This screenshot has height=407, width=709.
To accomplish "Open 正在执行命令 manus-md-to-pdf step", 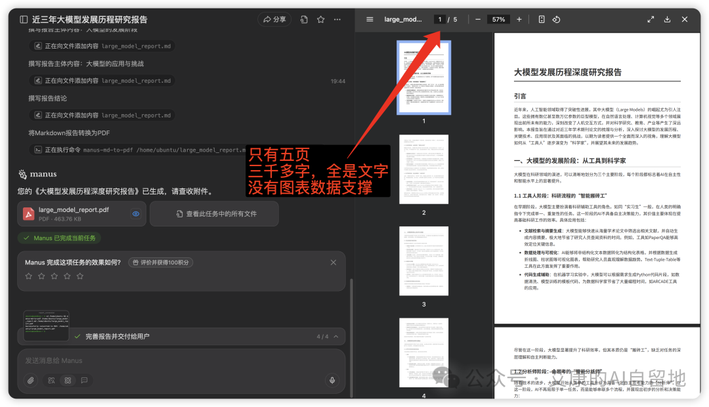I will [139, 150].
